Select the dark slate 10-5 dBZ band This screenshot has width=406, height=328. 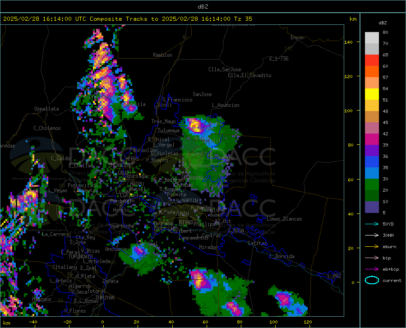pos(372,207)
